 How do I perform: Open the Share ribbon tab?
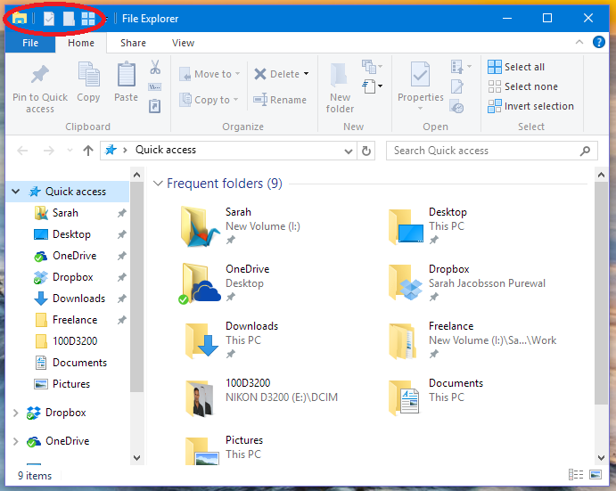(134, 43)
